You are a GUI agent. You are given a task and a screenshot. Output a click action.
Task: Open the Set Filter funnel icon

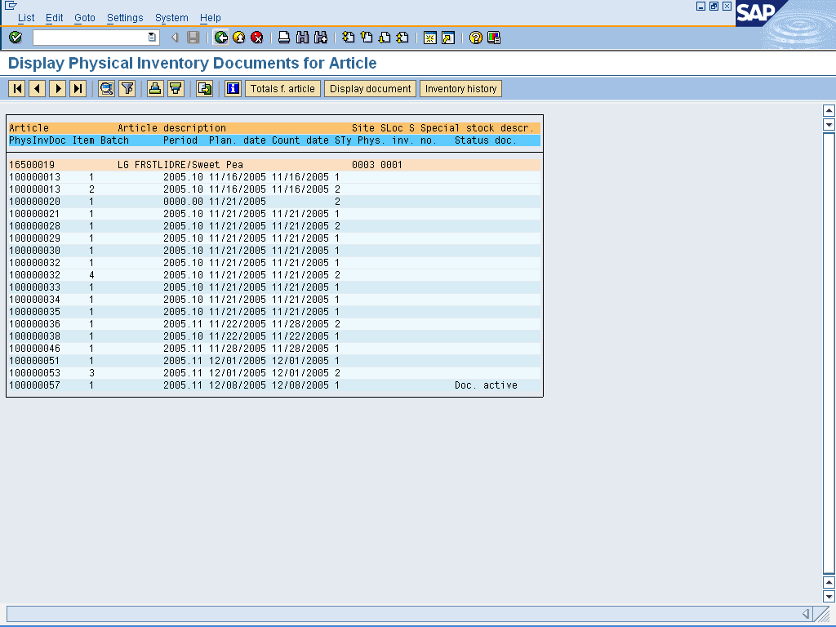127,88
